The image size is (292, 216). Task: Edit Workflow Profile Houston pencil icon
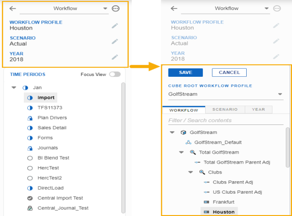(115, 26)
